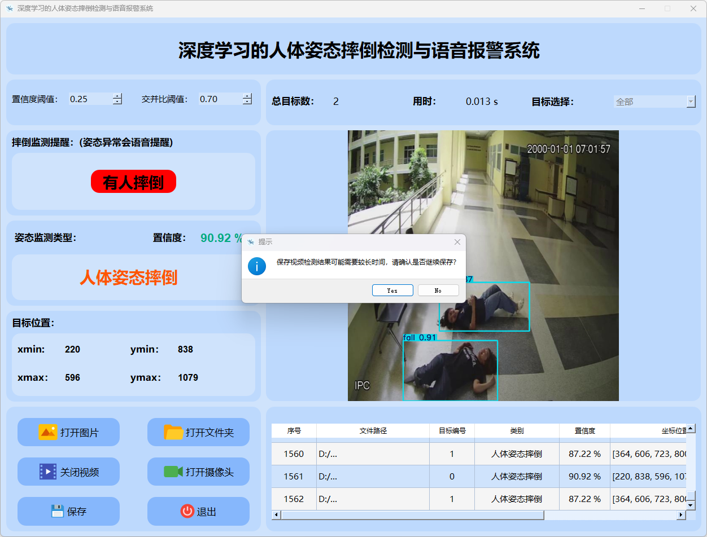Click the camera icon on 打开摄像头 button
Screen dimensions: 707x537
(173, 472)
